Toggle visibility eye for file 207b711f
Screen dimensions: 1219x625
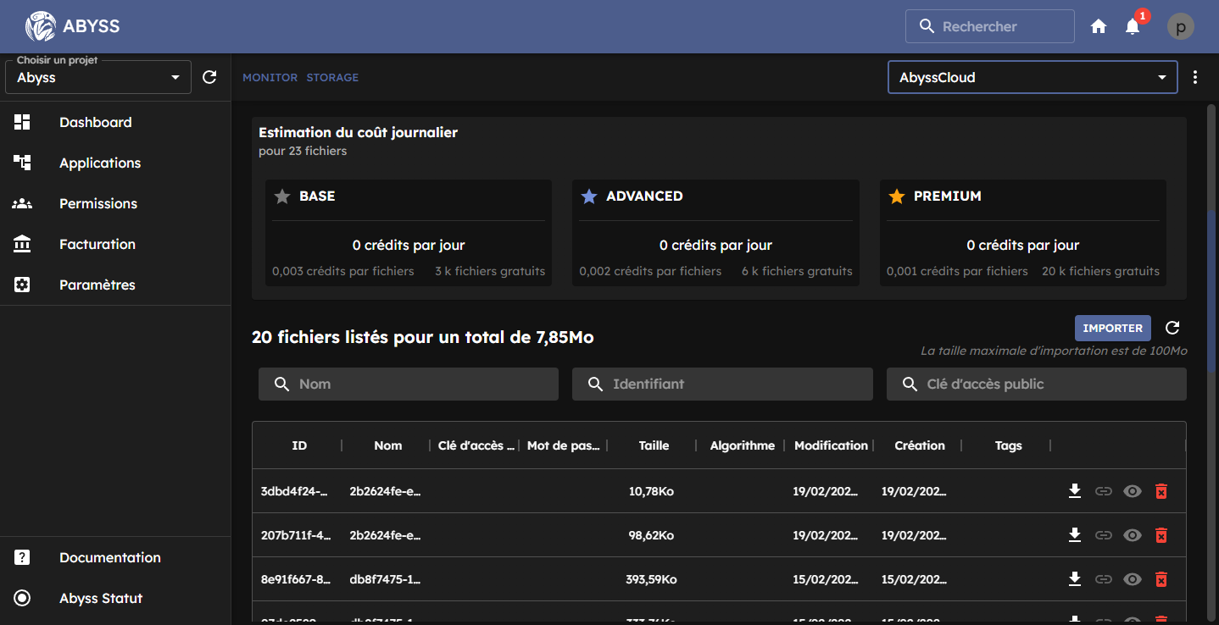click(x=1133, y=535)
